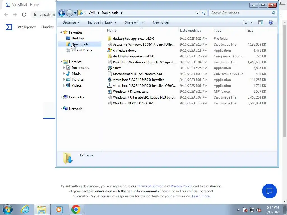Launch Internet Explorer from taskbar
287x215 pixels.
[x=25, y=209]
